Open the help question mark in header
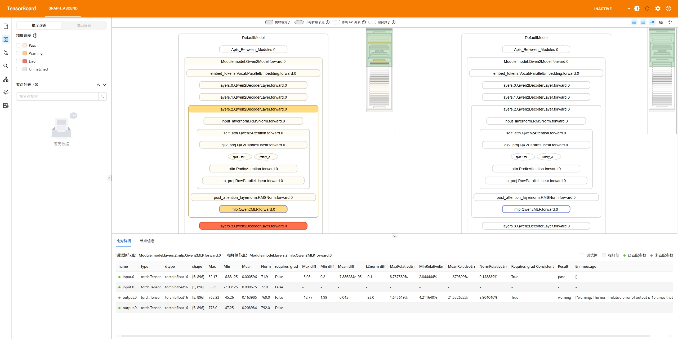The image size is (678, 339). [x=668, y=8]
